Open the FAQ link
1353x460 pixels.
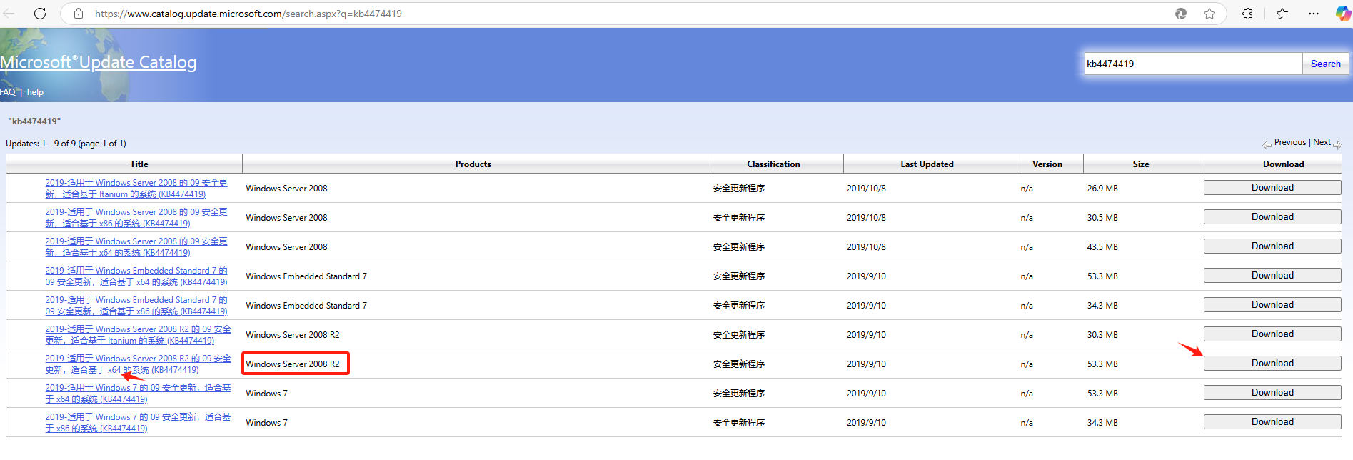pyautogui.click(x=7, y=92)
